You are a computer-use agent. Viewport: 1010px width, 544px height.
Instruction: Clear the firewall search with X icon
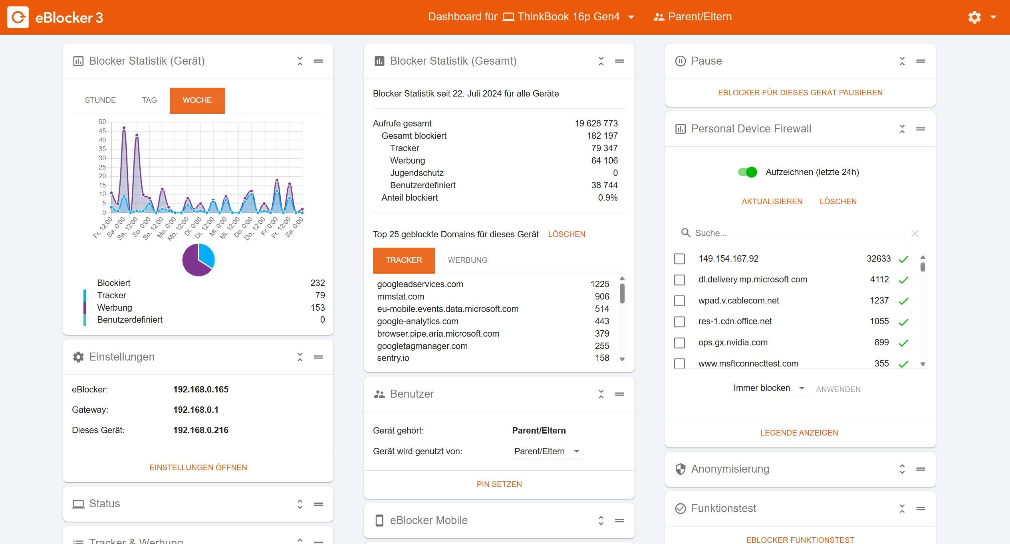(x=915, y=233)
